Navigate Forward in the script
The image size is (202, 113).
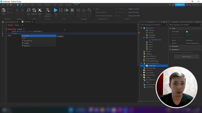click(x=22, y=10)
